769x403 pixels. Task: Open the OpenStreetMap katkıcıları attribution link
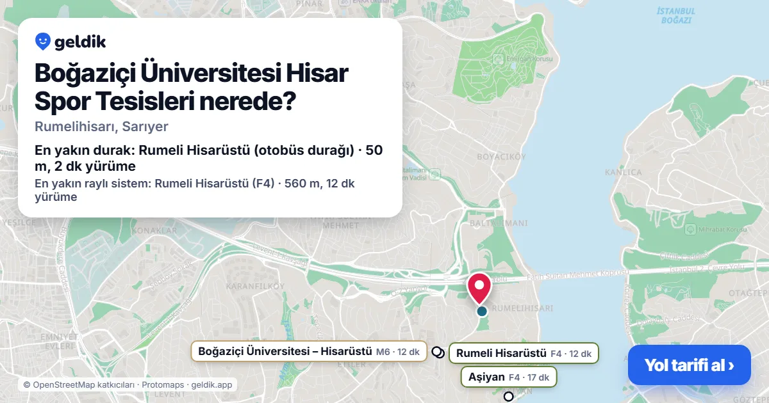click(x=79, y=384)
